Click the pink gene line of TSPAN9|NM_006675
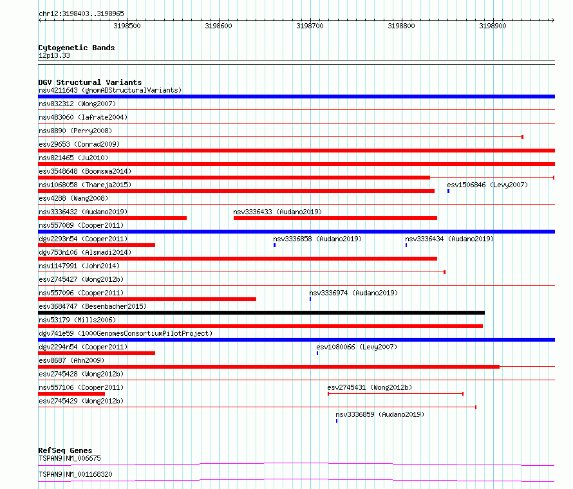The height and width of the screenshot is (489, 573). 296,464
